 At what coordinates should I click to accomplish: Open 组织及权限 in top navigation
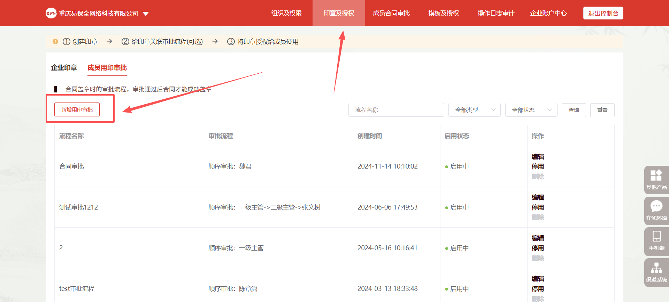tap(286, 13)
